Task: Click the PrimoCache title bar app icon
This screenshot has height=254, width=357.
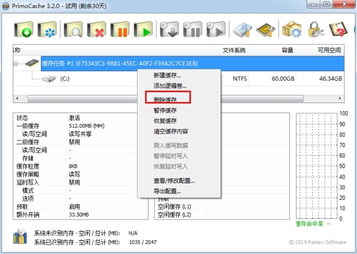Action: coord(5,6)
